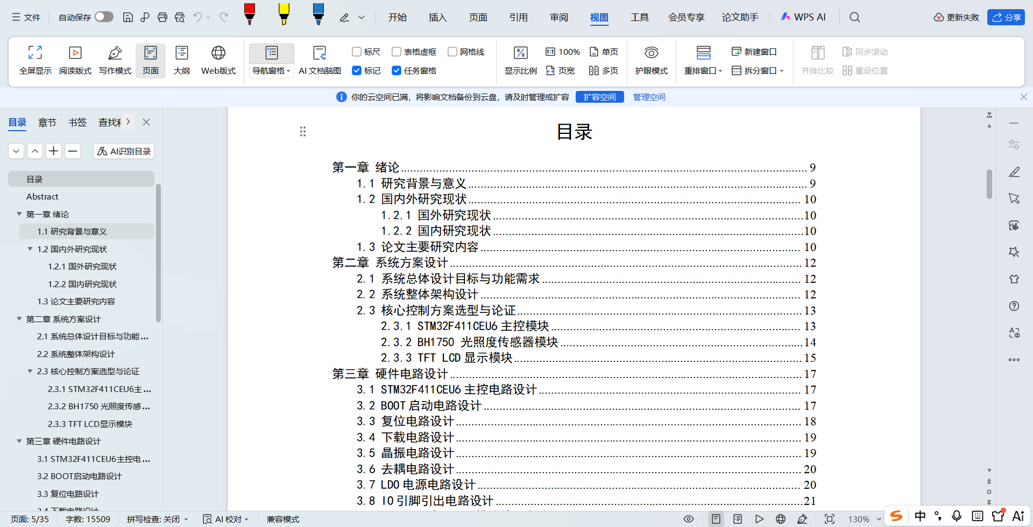
Task: Fit document to page width
Action: tap(560, 70)
